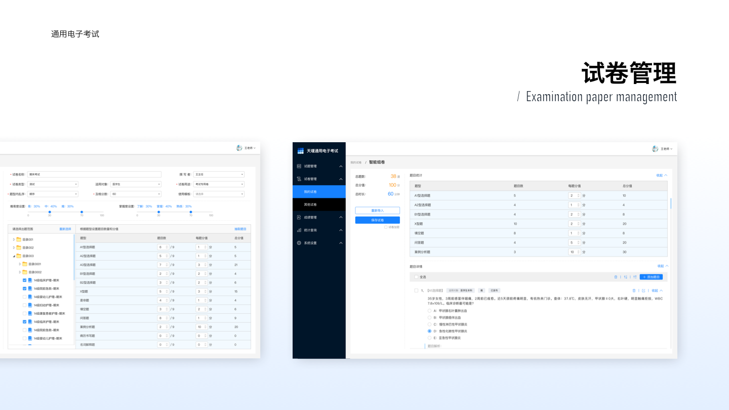Click the 难易度 slider handle at 30
The image size is (729, 410).
50,212
